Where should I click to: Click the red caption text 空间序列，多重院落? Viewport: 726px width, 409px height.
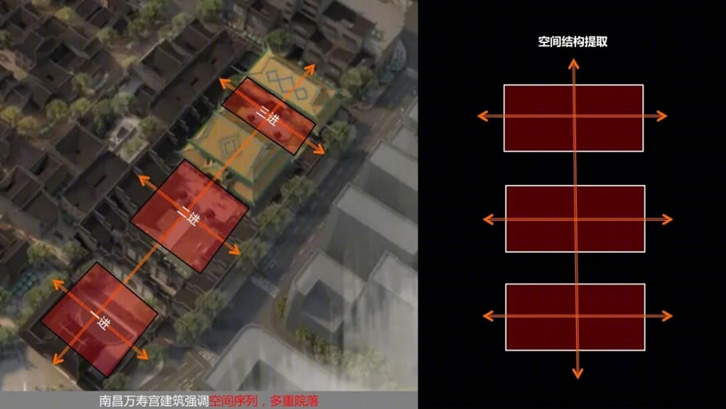(x=264, y=401)
